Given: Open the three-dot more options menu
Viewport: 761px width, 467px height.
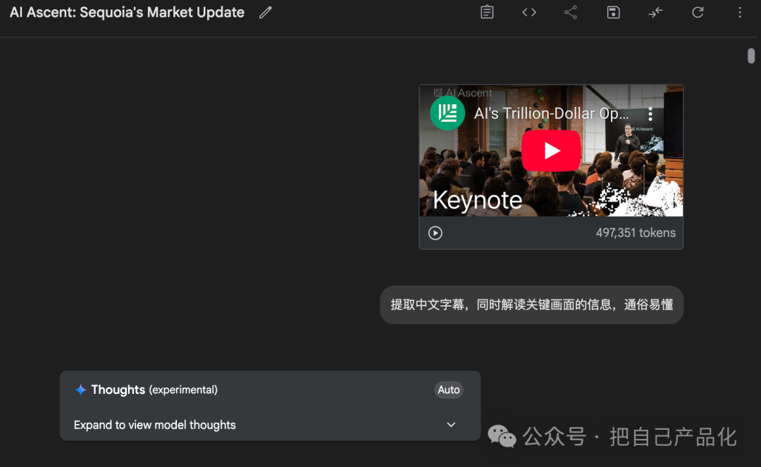Looking at the screenshot, I should click(740, 12).
